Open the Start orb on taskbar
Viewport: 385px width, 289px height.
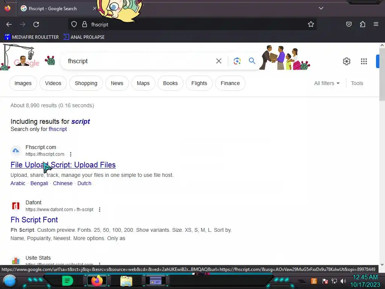coord(10,281)
